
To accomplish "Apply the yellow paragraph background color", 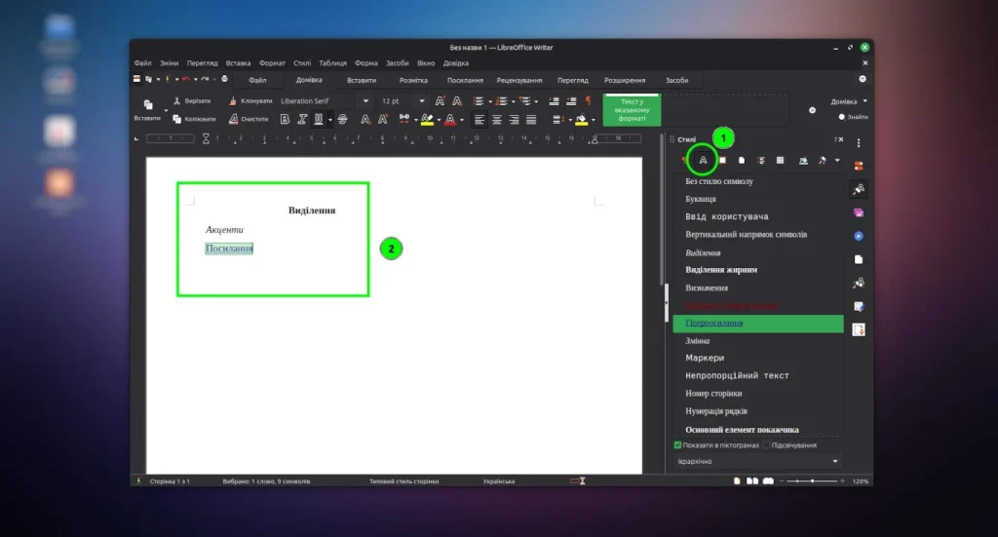I will [x=581, y=119].
